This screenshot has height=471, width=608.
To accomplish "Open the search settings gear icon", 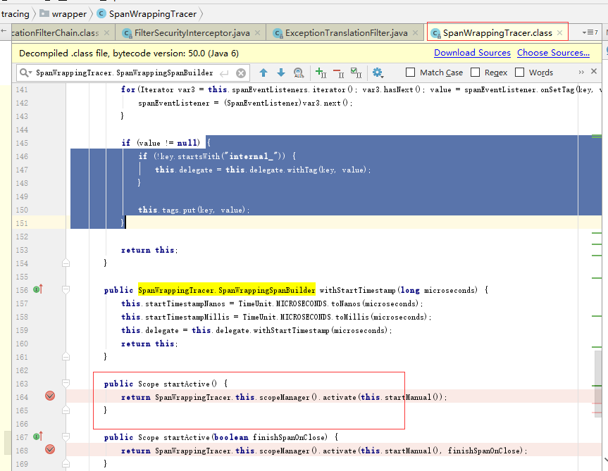I will 376,73.
